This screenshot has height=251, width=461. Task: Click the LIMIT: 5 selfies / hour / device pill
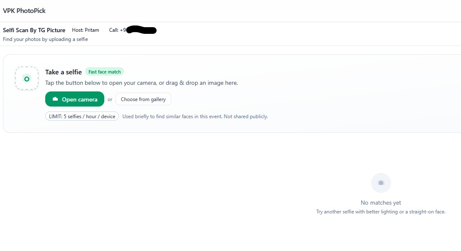coord(82,117)
